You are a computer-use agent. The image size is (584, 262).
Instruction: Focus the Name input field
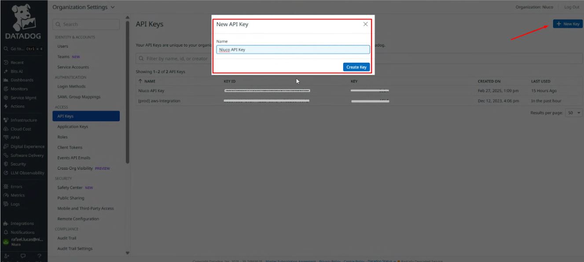tap(293, 50)
